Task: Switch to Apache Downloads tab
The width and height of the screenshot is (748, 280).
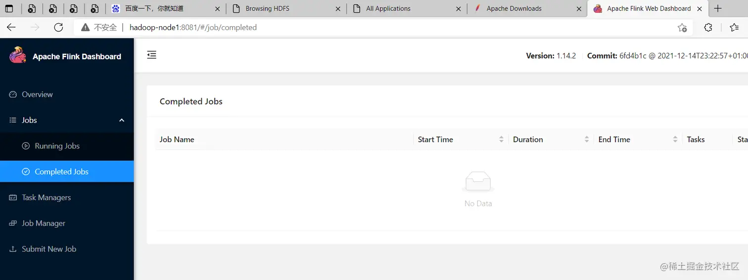Action: tap(527, 8)
